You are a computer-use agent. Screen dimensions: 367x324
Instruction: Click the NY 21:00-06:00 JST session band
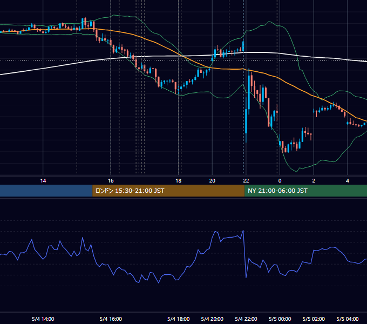point(305,191)
